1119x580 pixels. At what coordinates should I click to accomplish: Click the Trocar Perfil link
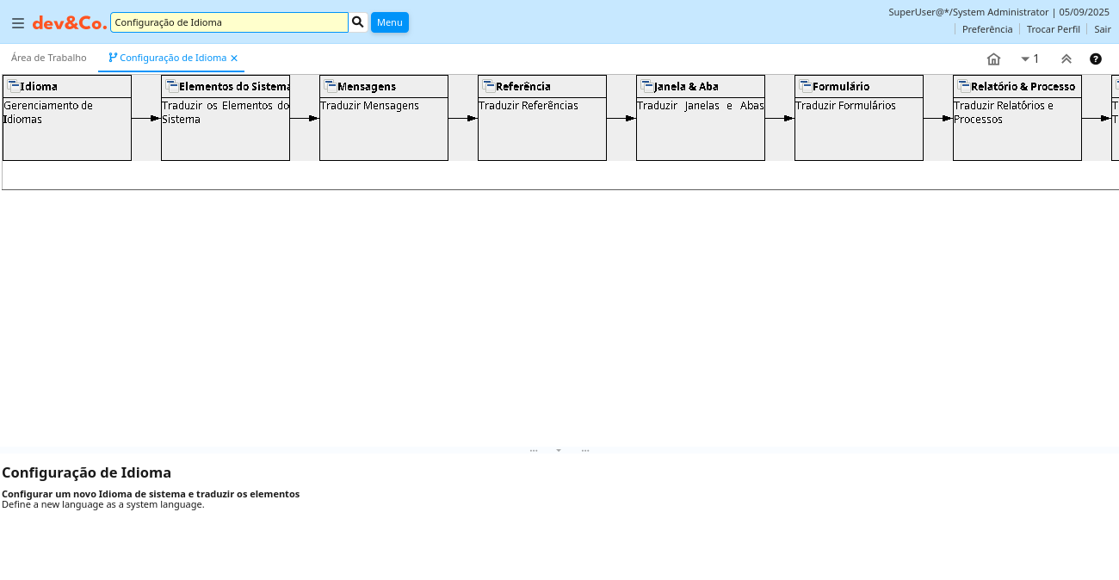pyautogui.click(x=1053, y=28)
